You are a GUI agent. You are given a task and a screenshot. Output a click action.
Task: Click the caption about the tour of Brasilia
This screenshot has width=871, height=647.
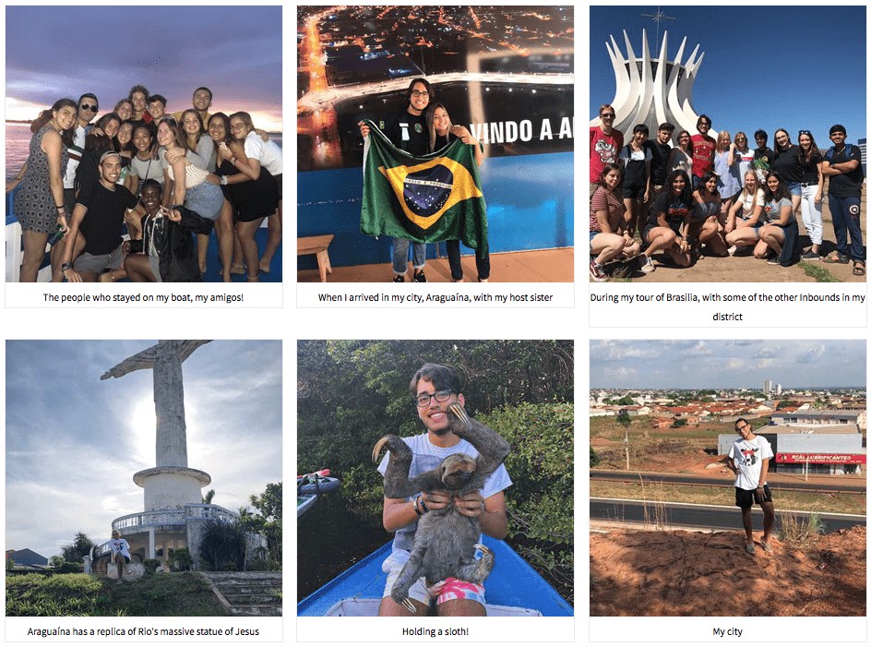(x=728, y=306)
